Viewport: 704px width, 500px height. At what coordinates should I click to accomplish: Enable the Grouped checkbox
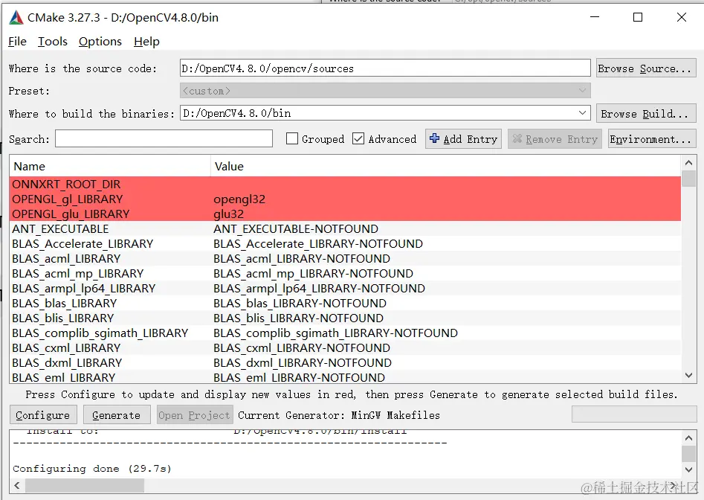tap(292, 138)
